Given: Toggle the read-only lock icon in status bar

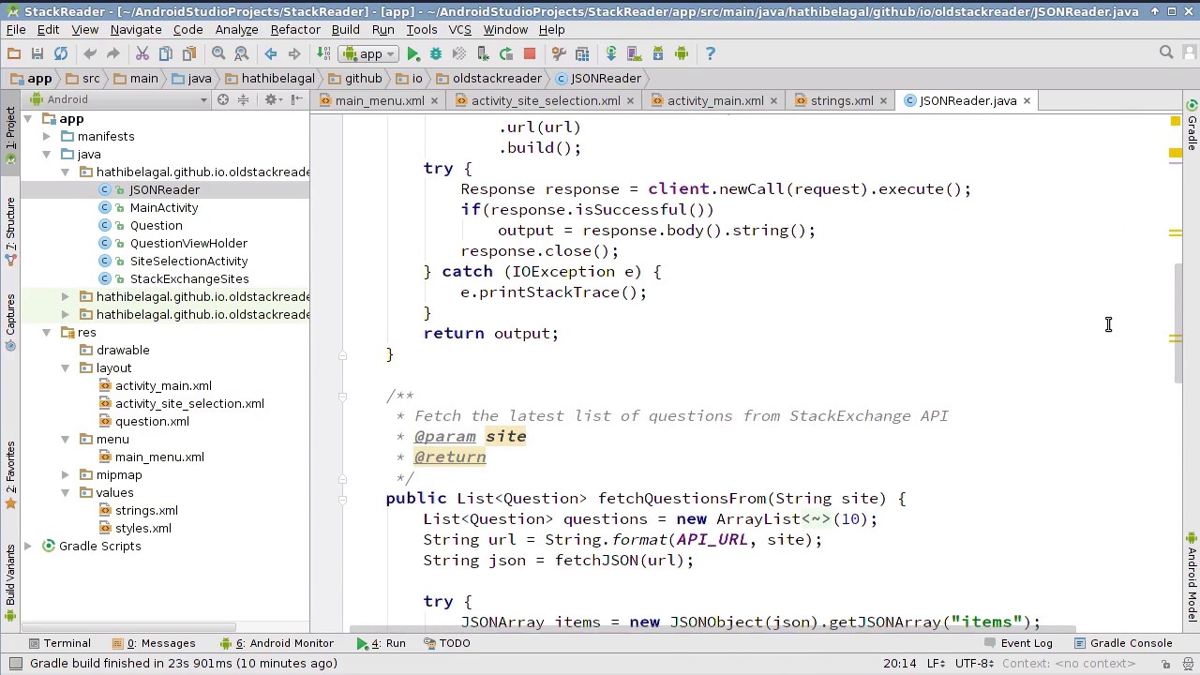Looking at the screenshot, I should click(1165, 664).
